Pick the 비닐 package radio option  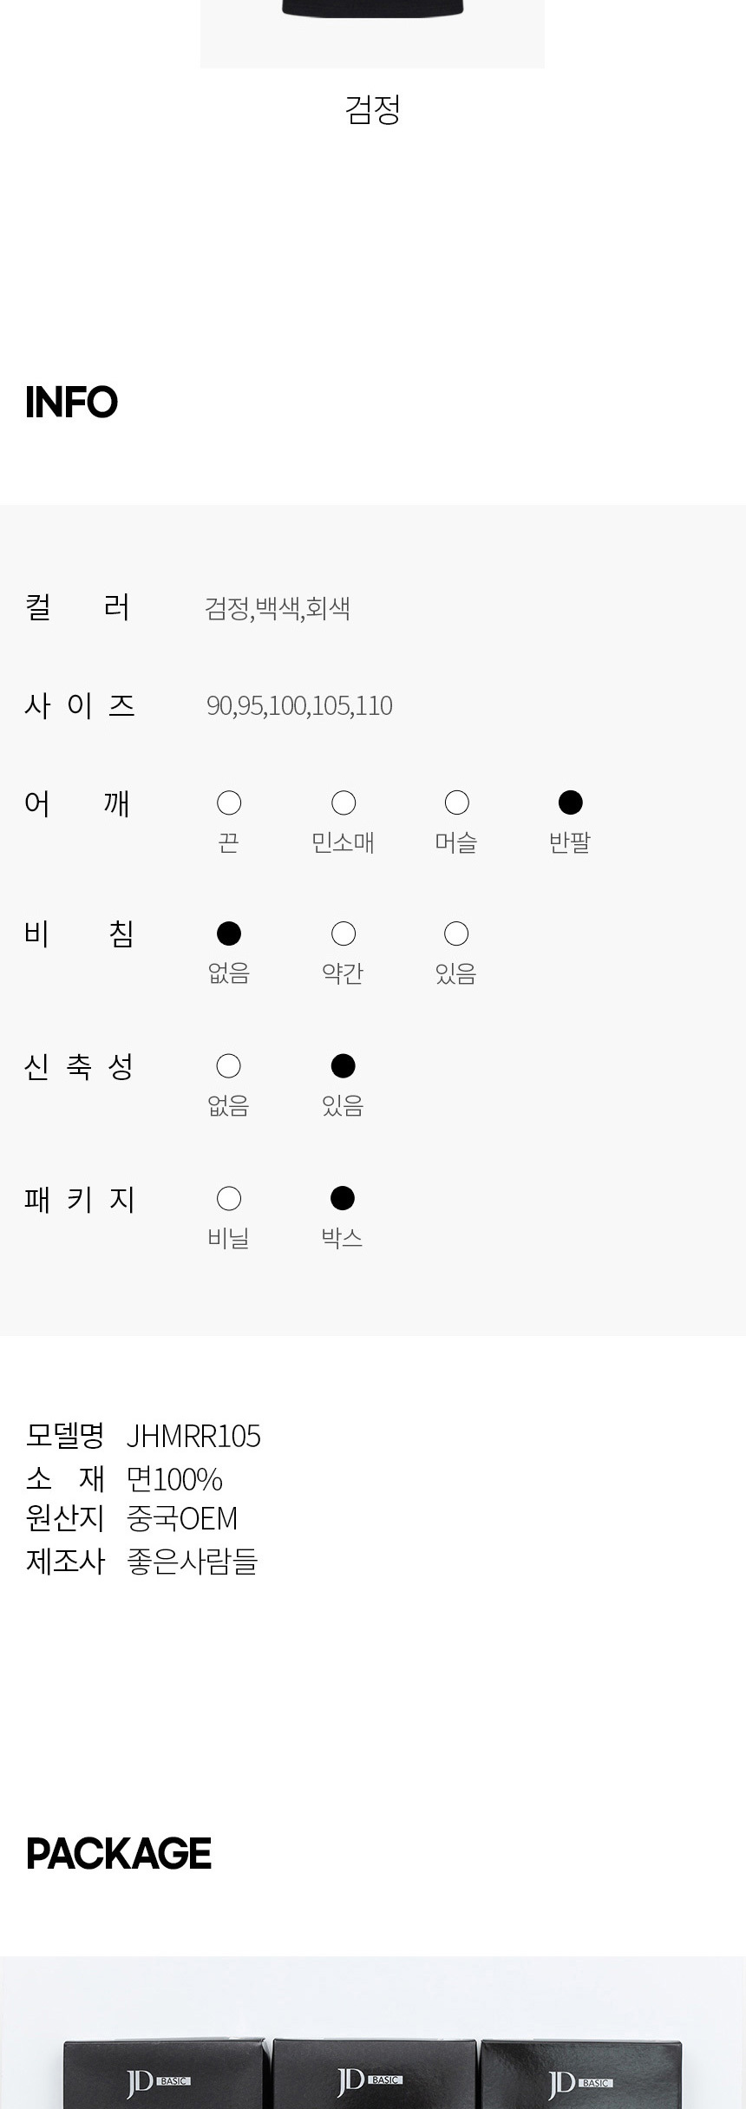click(229, 1199)
